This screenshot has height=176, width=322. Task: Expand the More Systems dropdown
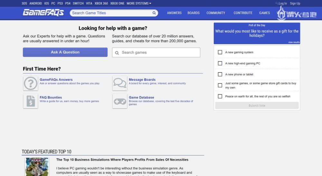[139, 3]
